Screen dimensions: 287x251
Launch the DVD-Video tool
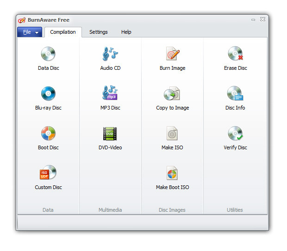click(110, 134)
